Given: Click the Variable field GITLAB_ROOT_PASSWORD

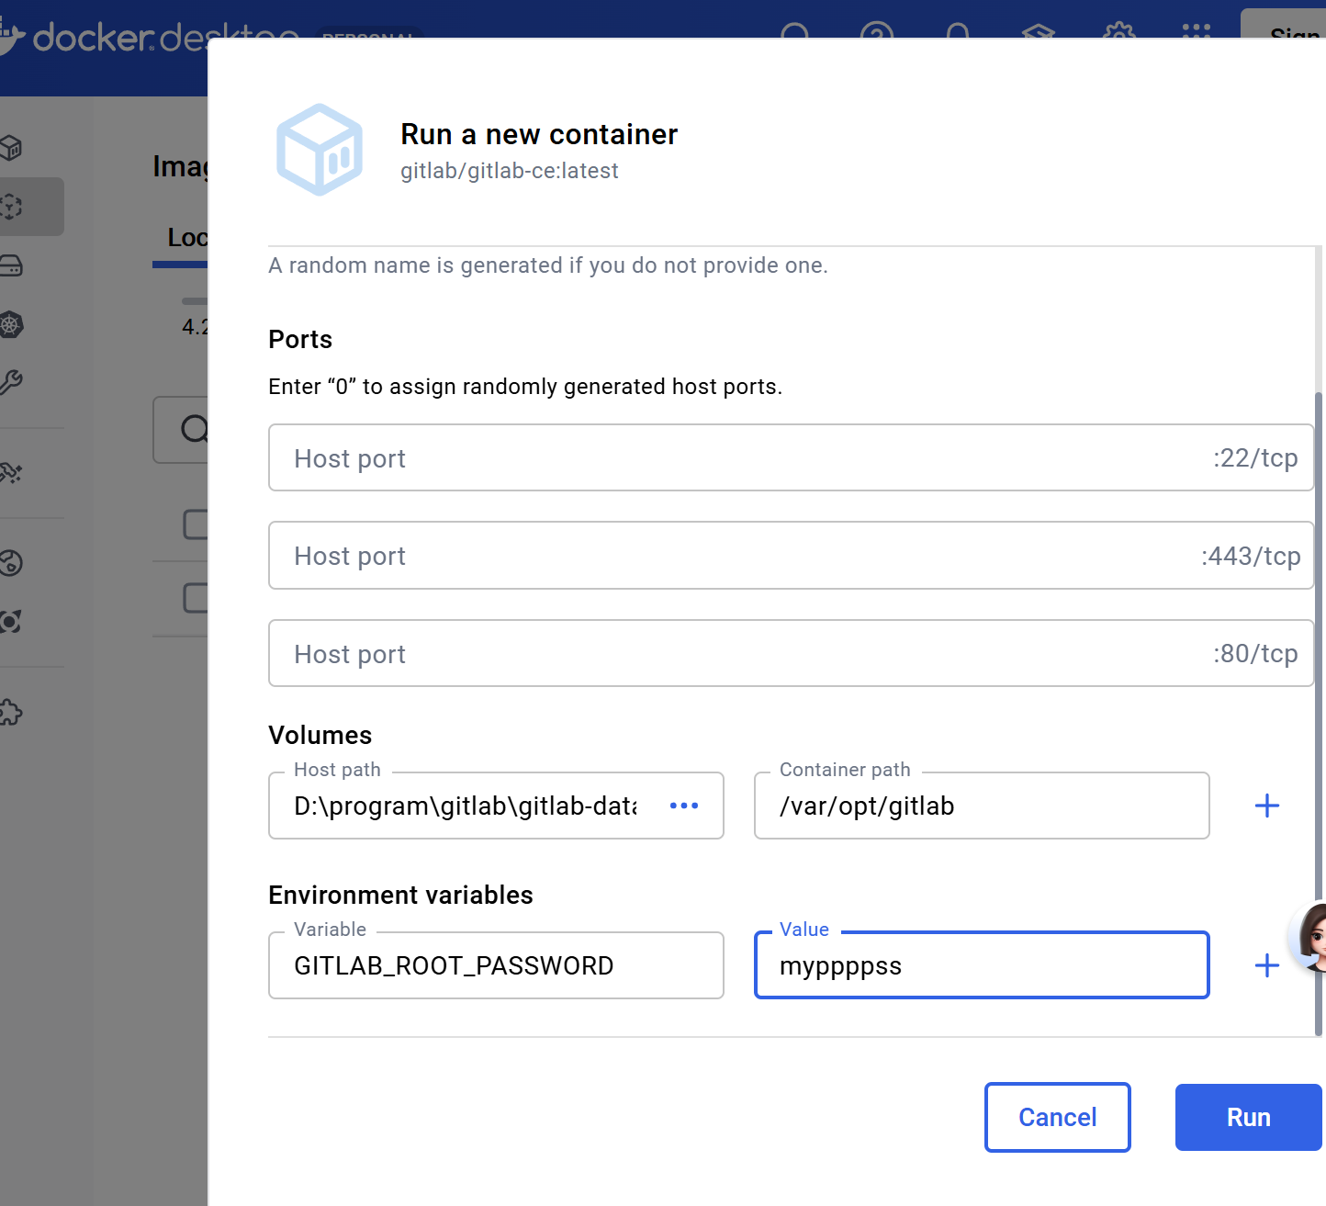Looking at the screenshot, I should click(496, 965).
